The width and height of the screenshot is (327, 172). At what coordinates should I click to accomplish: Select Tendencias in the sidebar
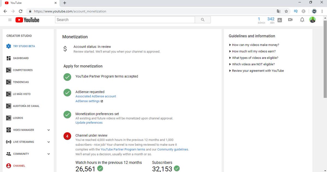[x=21, y=82]
